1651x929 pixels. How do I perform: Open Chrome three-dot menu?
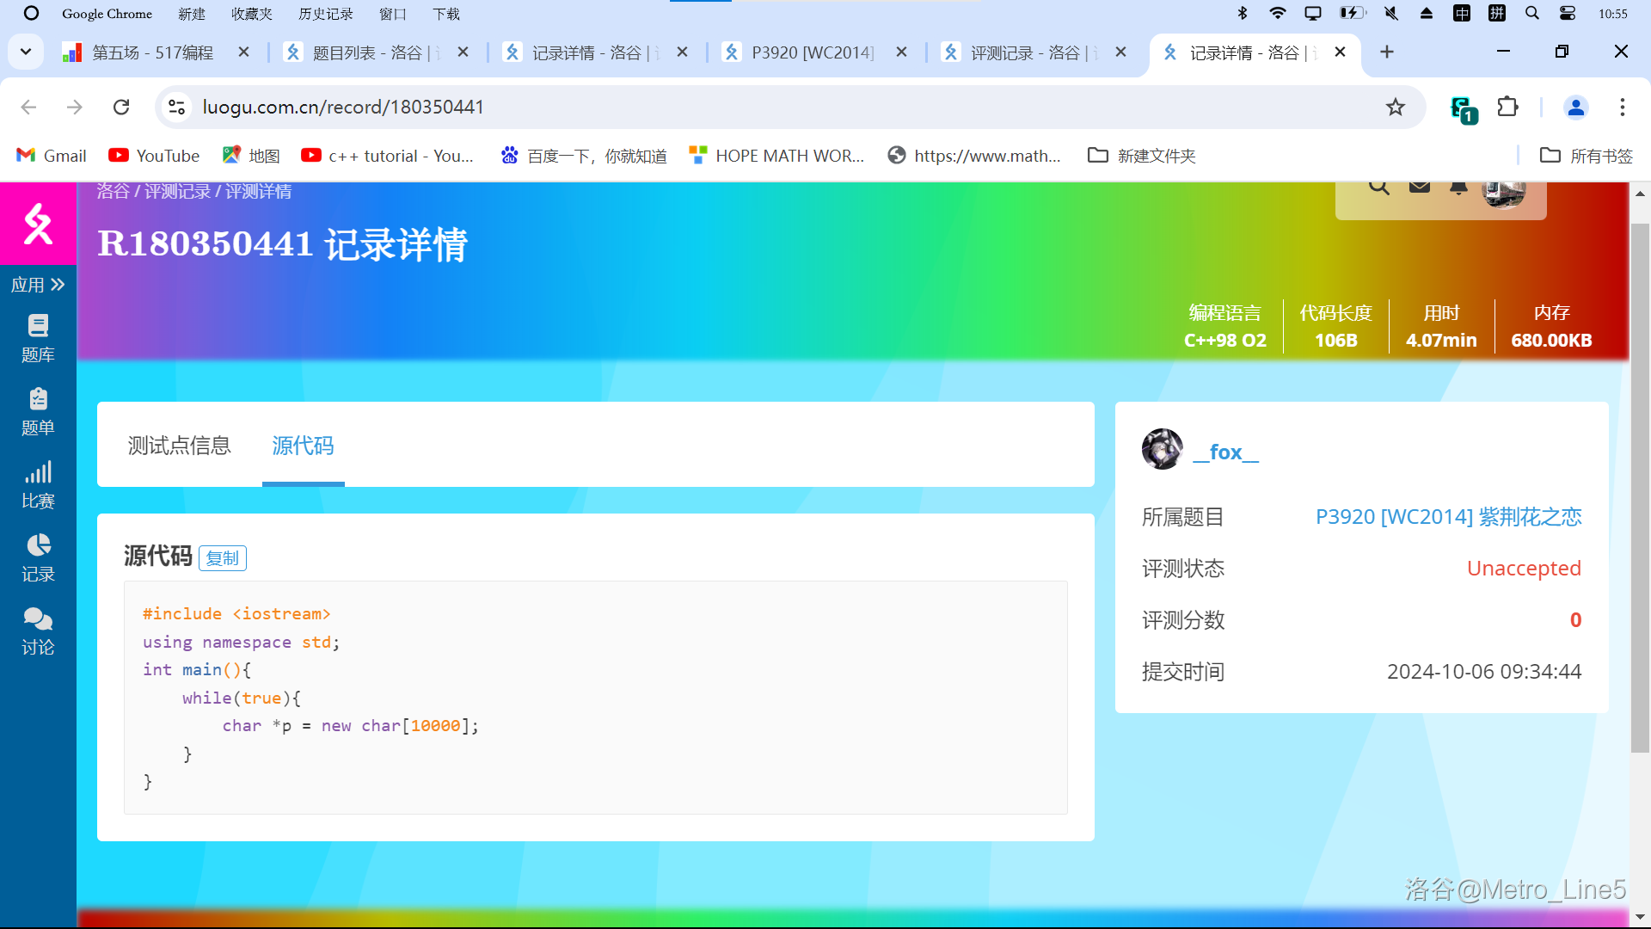click(1622, 107)
